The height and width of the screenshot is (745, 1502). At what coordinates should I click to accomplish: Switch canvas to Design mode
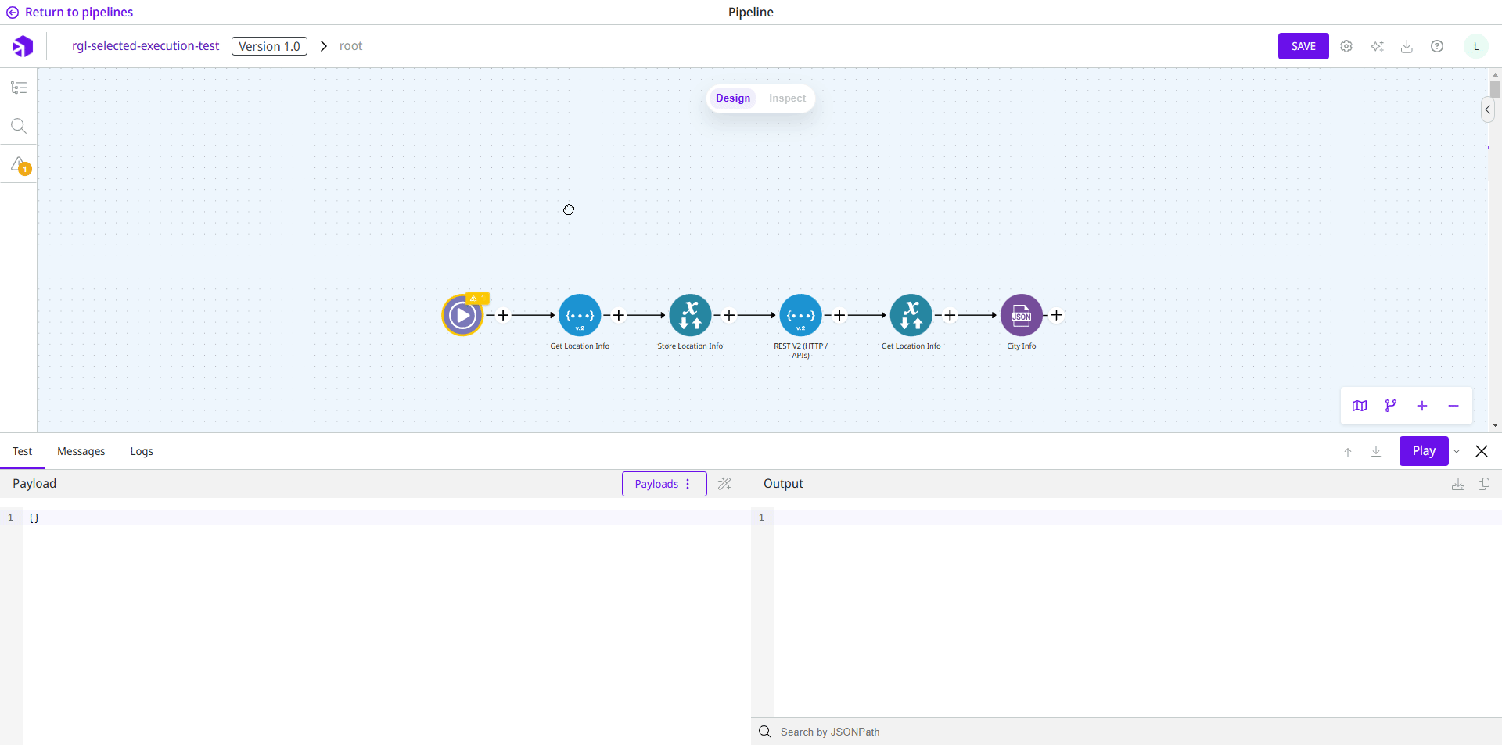(x=733, y=98)
